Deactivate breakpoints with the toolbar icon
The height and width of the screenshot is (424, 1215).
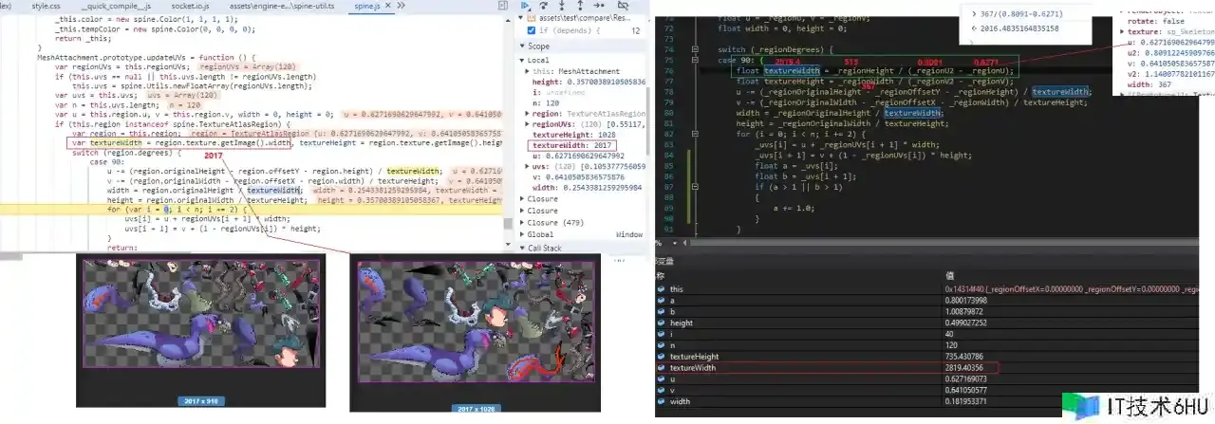pos(623,6)
